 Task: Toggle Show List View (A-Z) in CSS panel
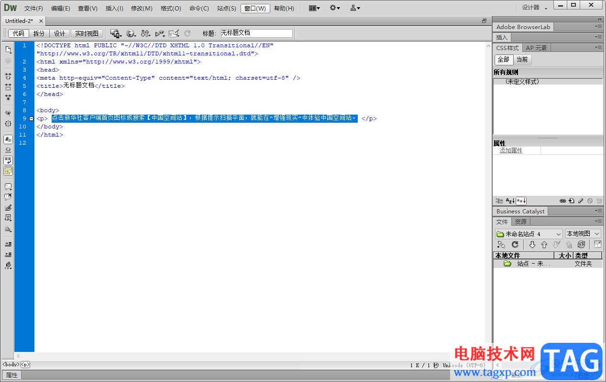coord(510,201)
